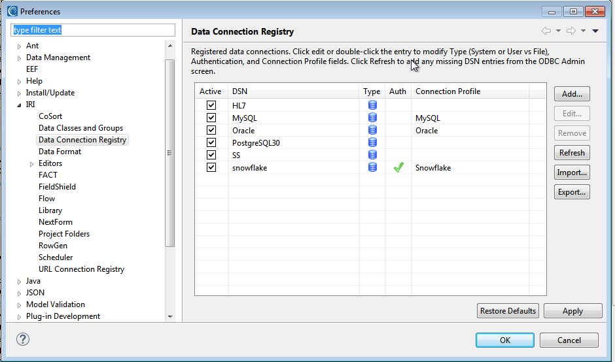Click the help question mark icon

click(23, 339)
